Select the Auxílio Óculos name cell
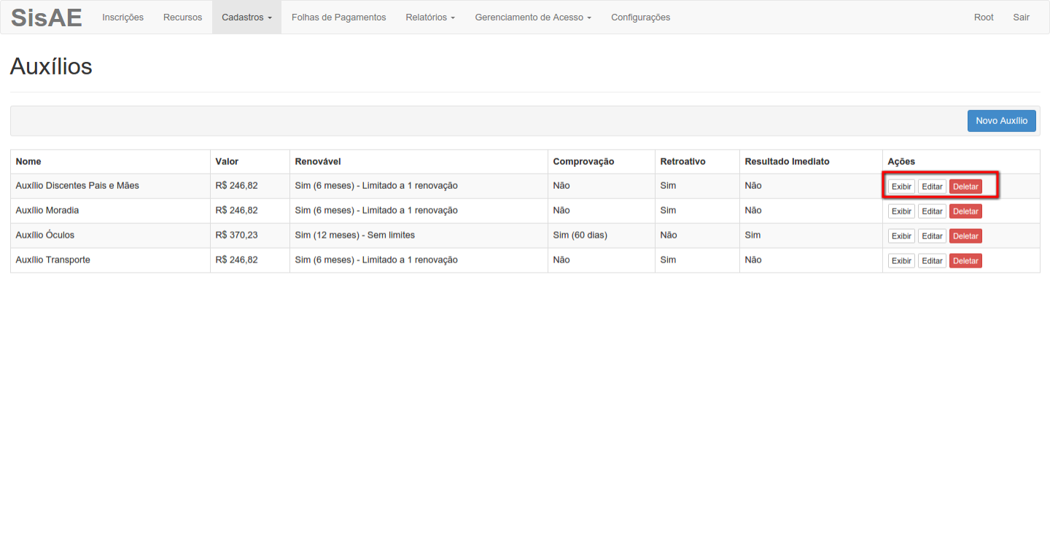This screenshot has width=1050, height=541. [x=110, y=236]
